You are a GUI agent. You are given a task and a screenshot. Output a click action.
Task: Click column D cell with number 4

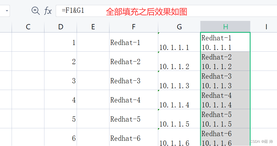coord(61,100)
